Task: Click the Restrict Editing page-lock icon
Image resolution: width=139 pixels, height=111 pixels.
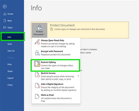Action: tap(37, 64)
